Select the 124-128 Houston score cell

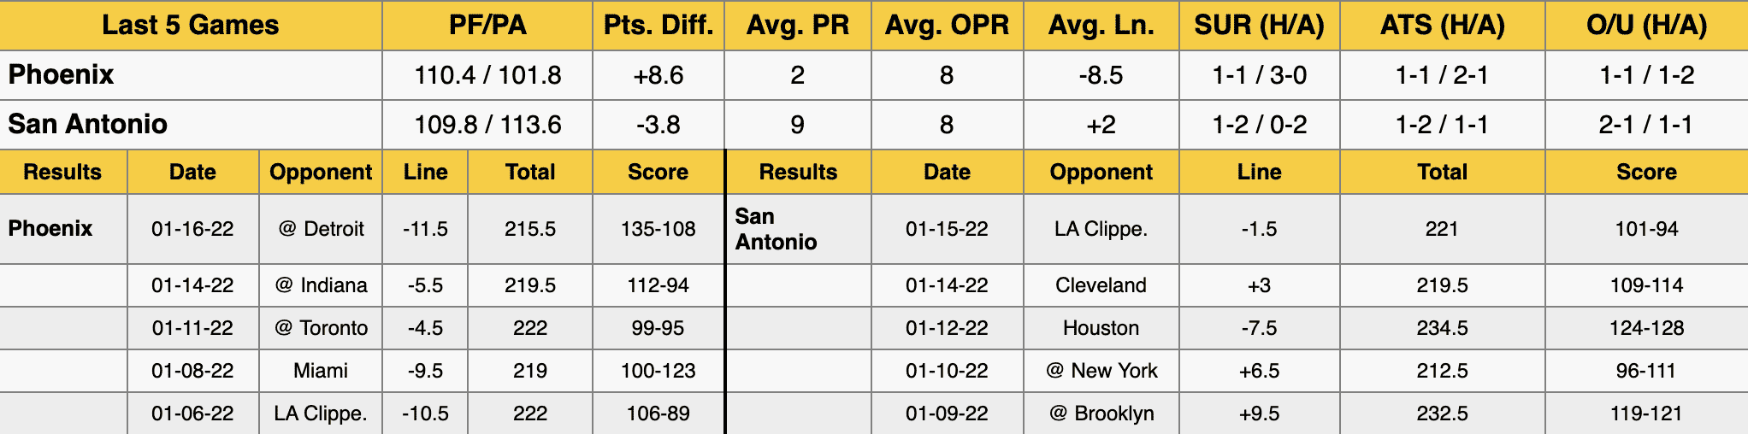[x=1647, y=328]
